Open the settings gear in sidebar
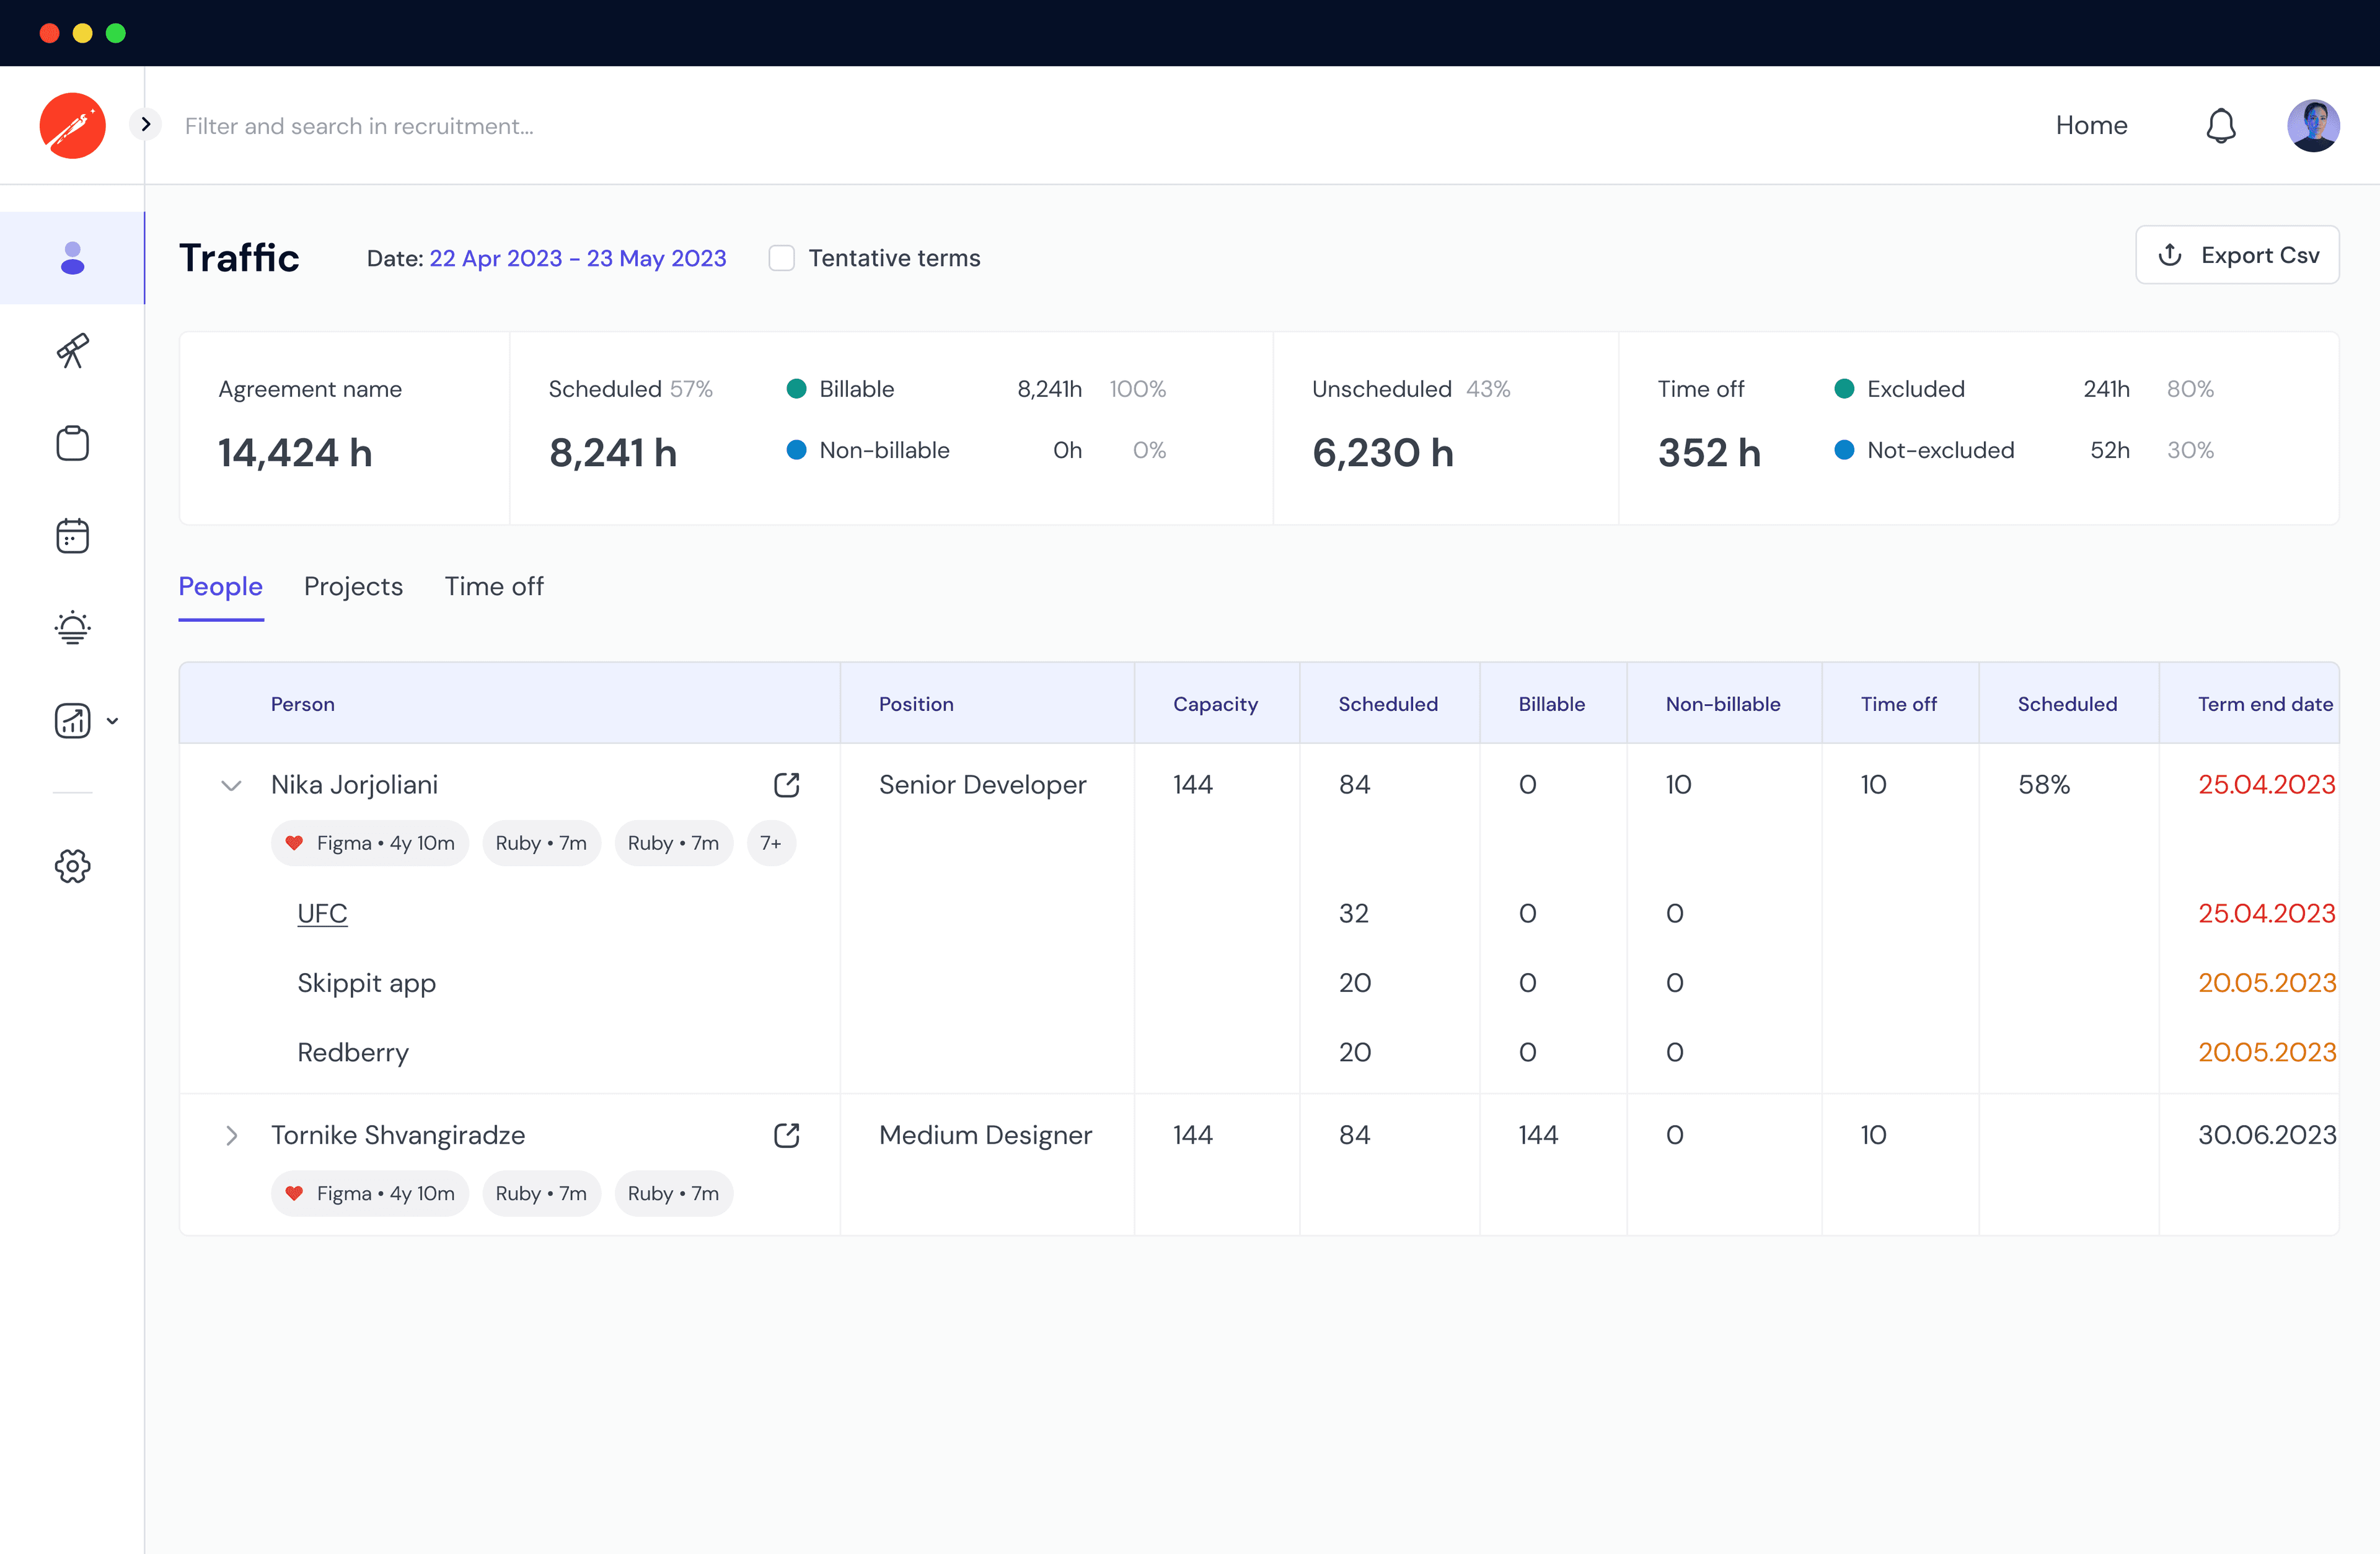 [x=72, y=866]
